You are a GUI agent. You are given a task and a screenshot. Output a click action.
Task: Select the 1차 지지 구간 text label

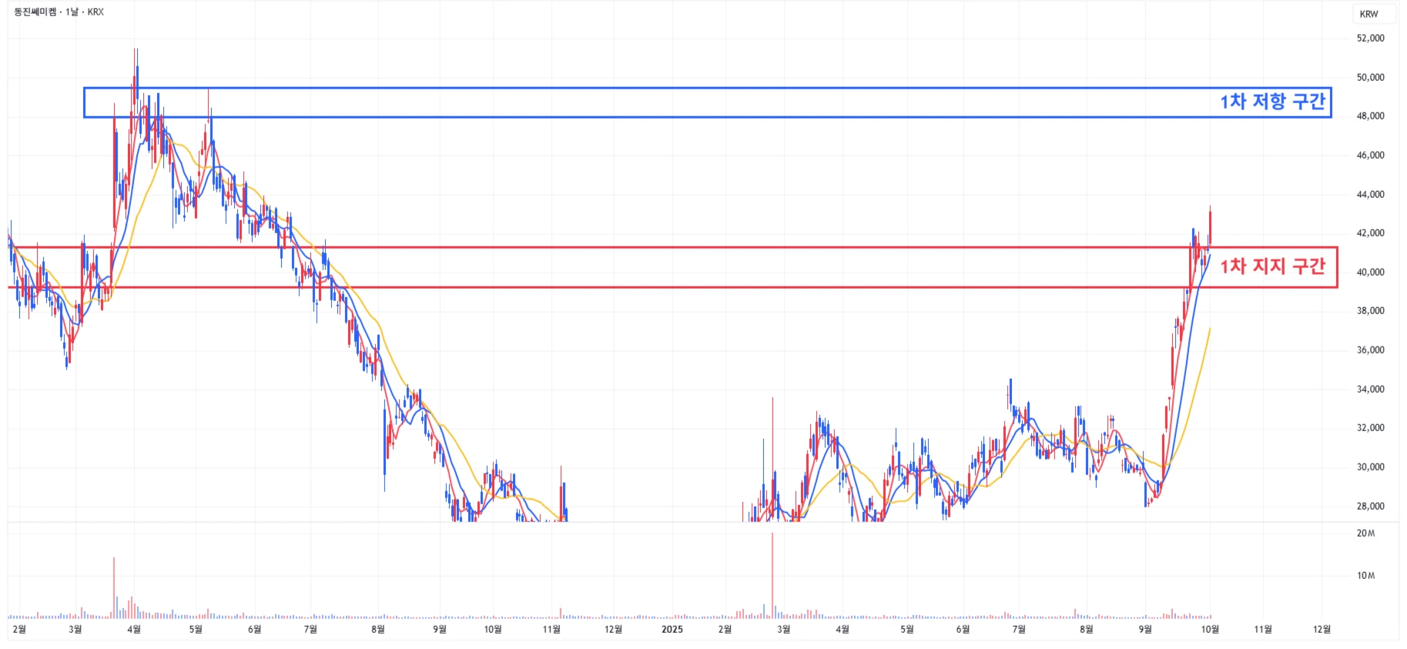pyautogui.click(x=1272, y=266)
